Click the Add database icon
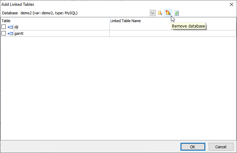 coord(160,13)
